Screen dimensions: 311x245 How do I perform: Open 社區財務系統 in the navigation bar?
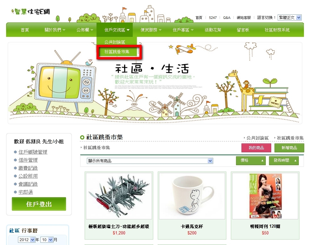[277, 30]
